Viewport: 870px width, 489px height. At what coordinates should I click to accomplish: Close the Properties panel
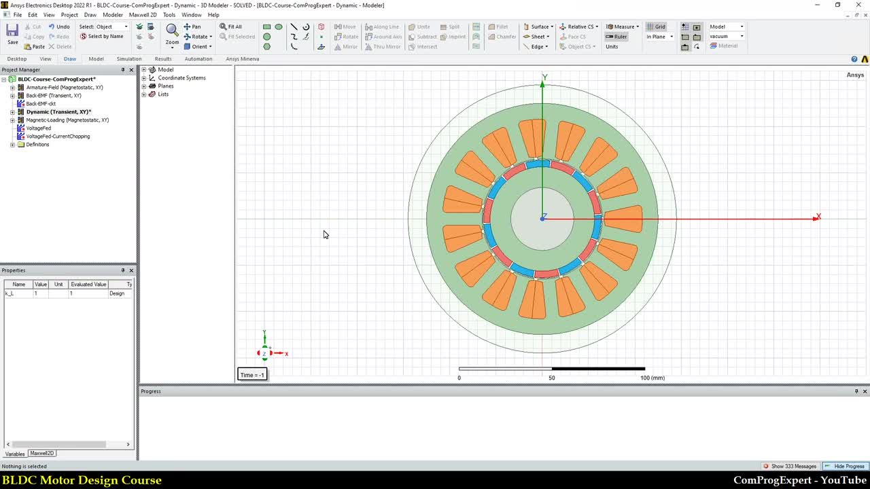click(x=131, y=270)
